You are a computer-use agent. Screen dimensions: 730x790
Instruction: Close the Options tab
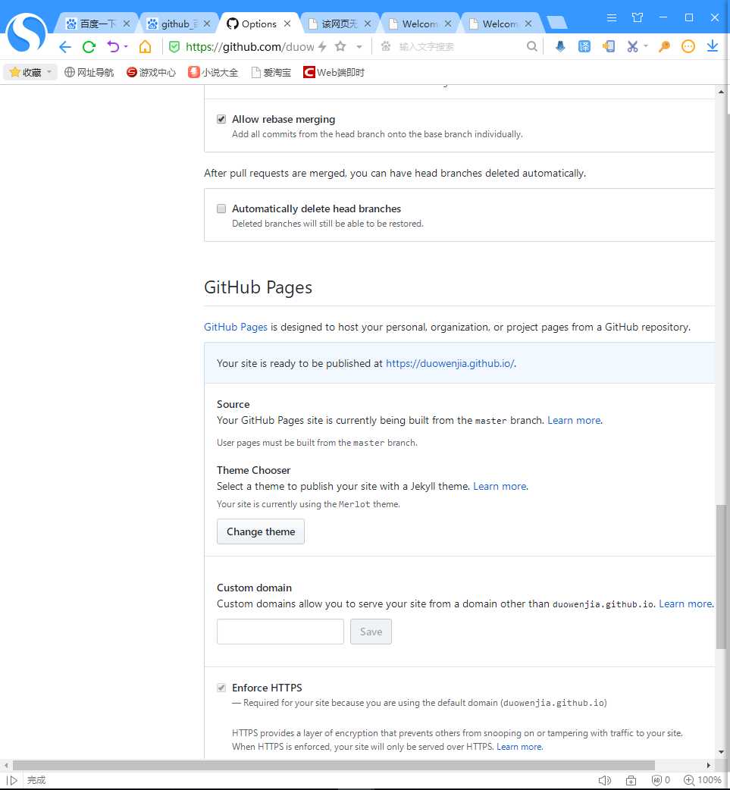click(287, 24)
